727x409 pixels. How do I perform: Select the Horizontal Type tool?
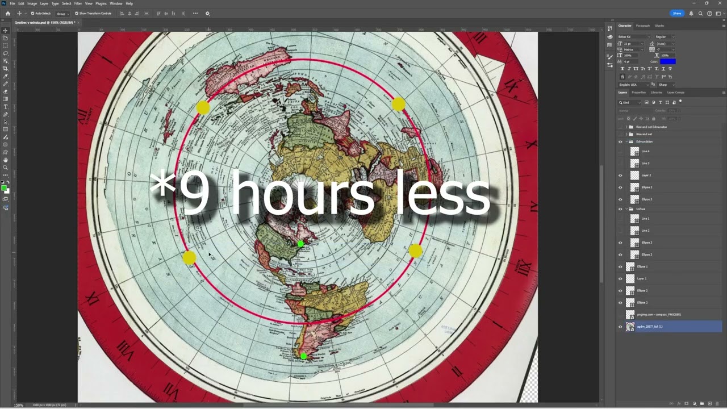(6, 107)
